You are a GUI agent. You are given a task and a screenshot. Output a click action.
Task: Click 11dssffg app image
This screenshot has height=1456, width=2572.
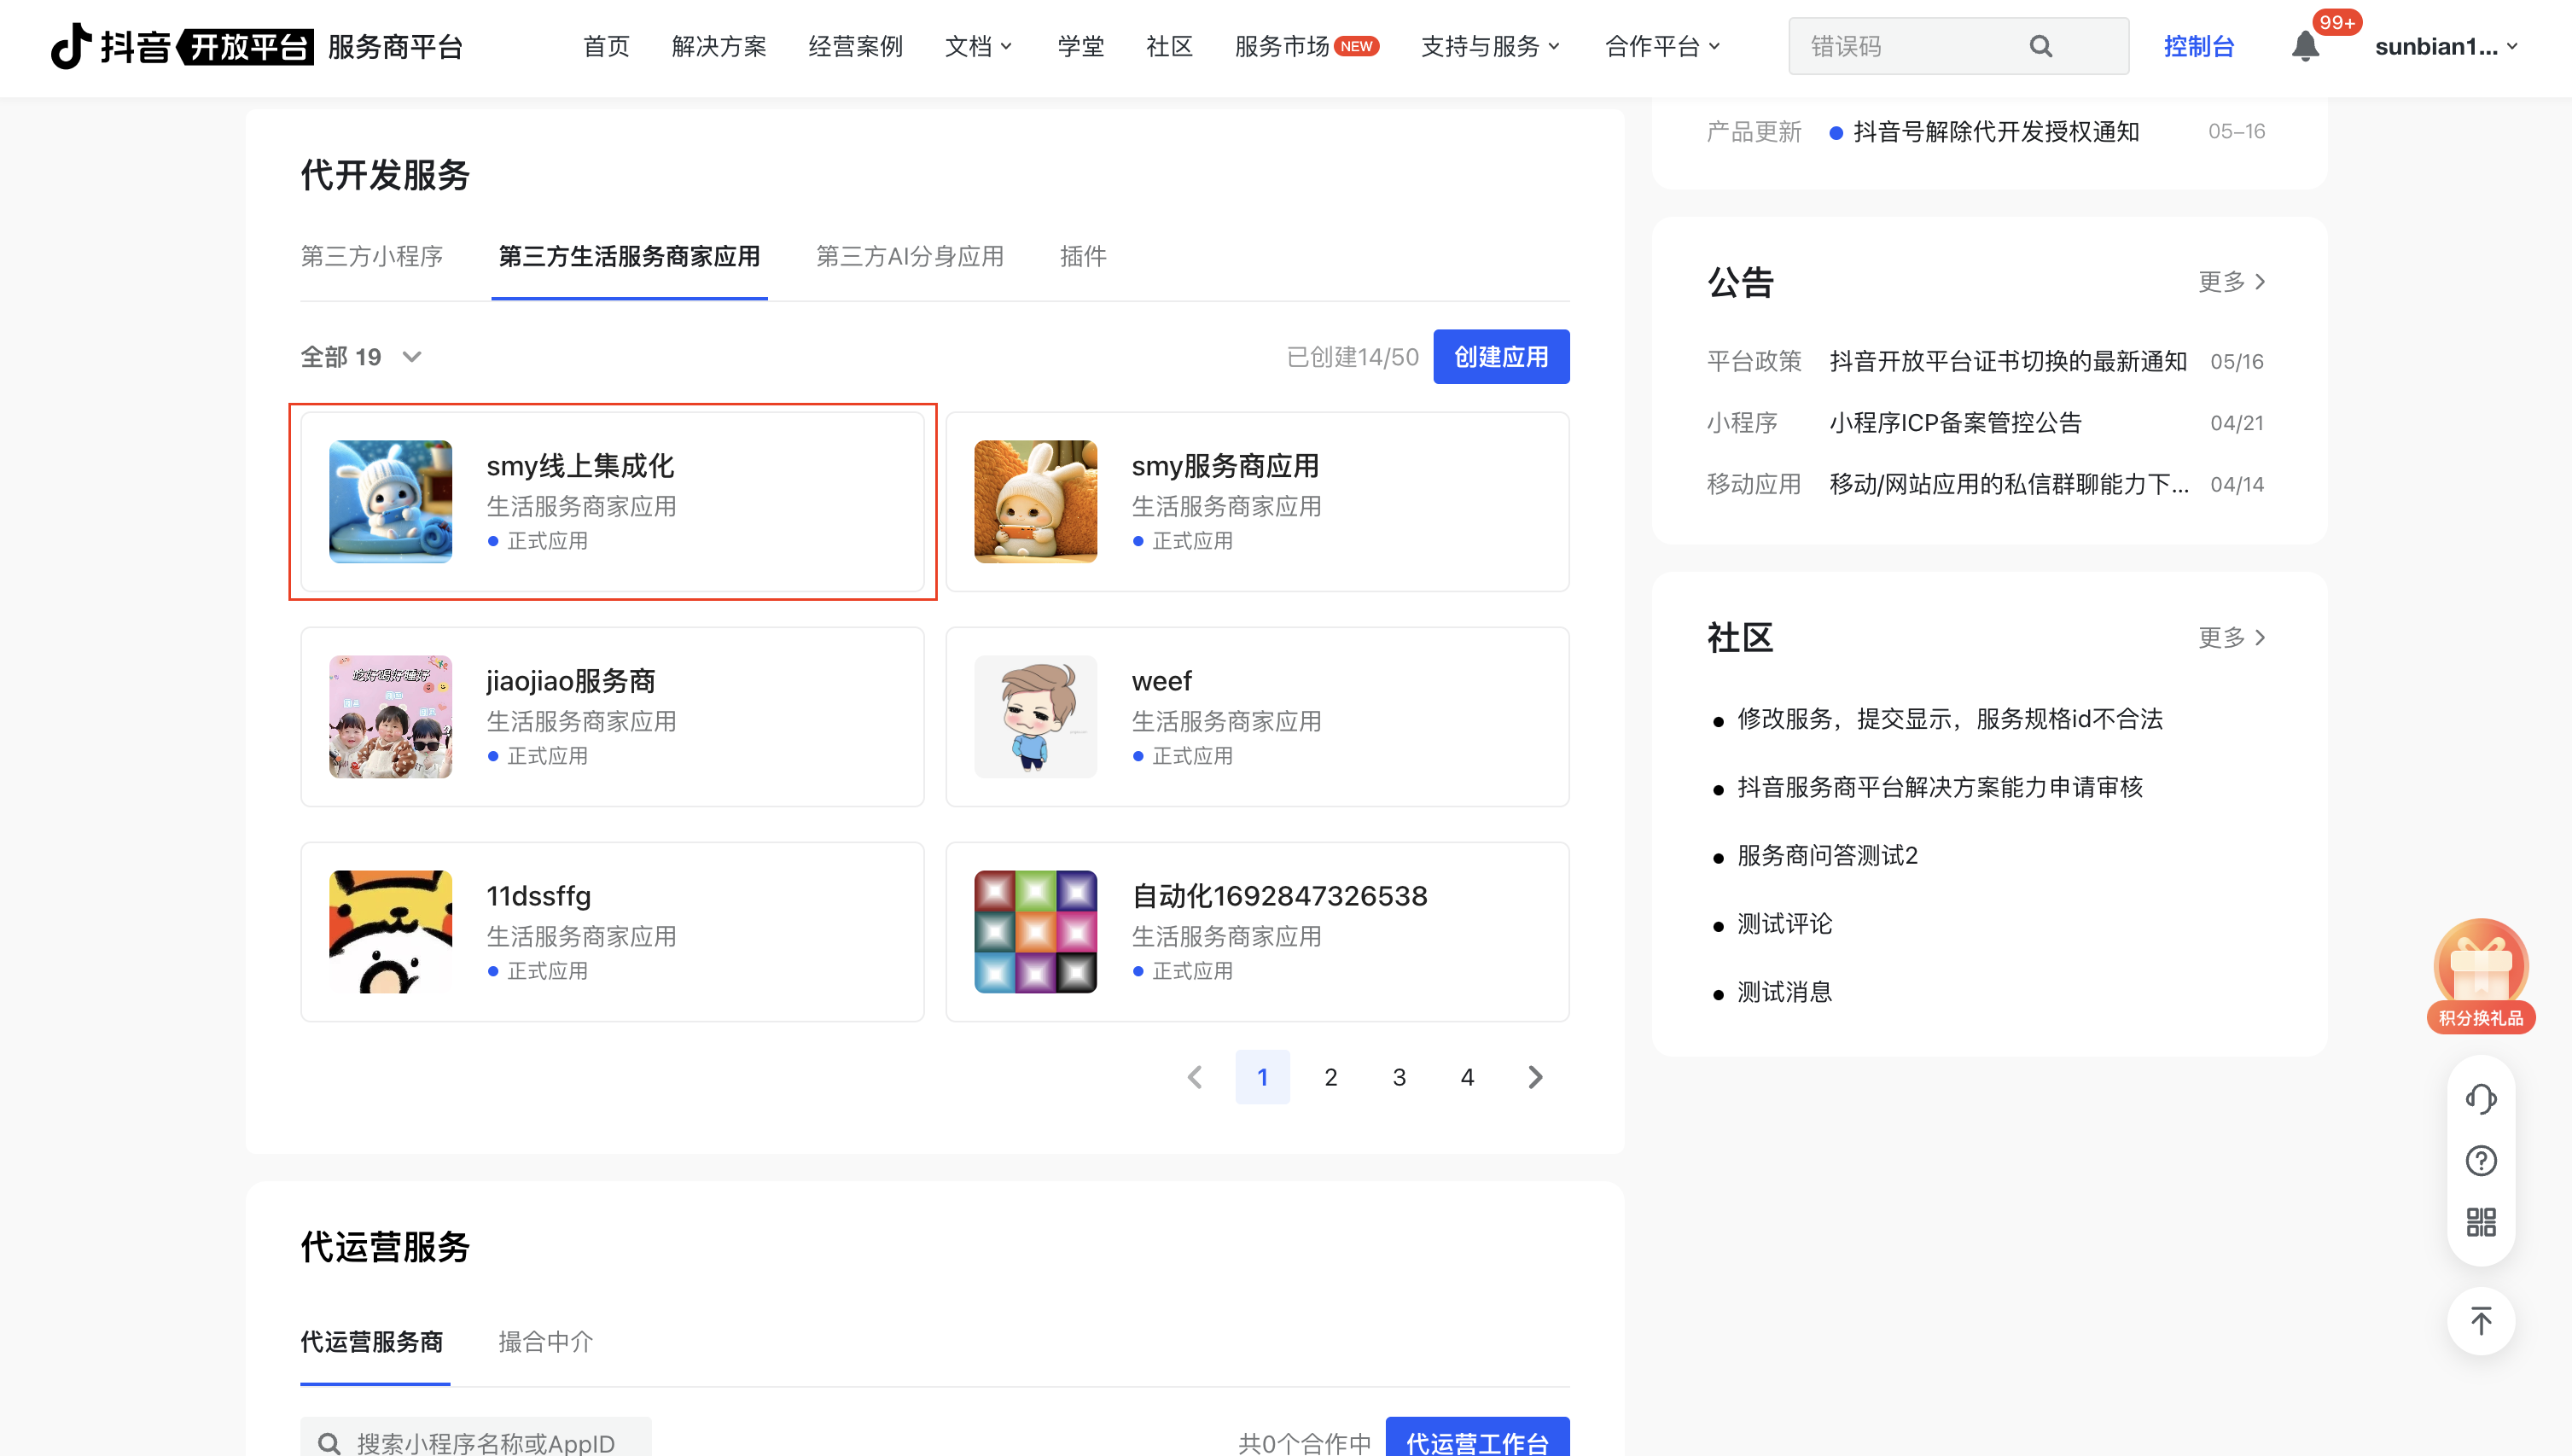point(391,931)
